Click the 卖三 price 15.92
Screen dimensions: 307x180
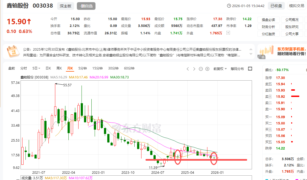tap(280, 96)
